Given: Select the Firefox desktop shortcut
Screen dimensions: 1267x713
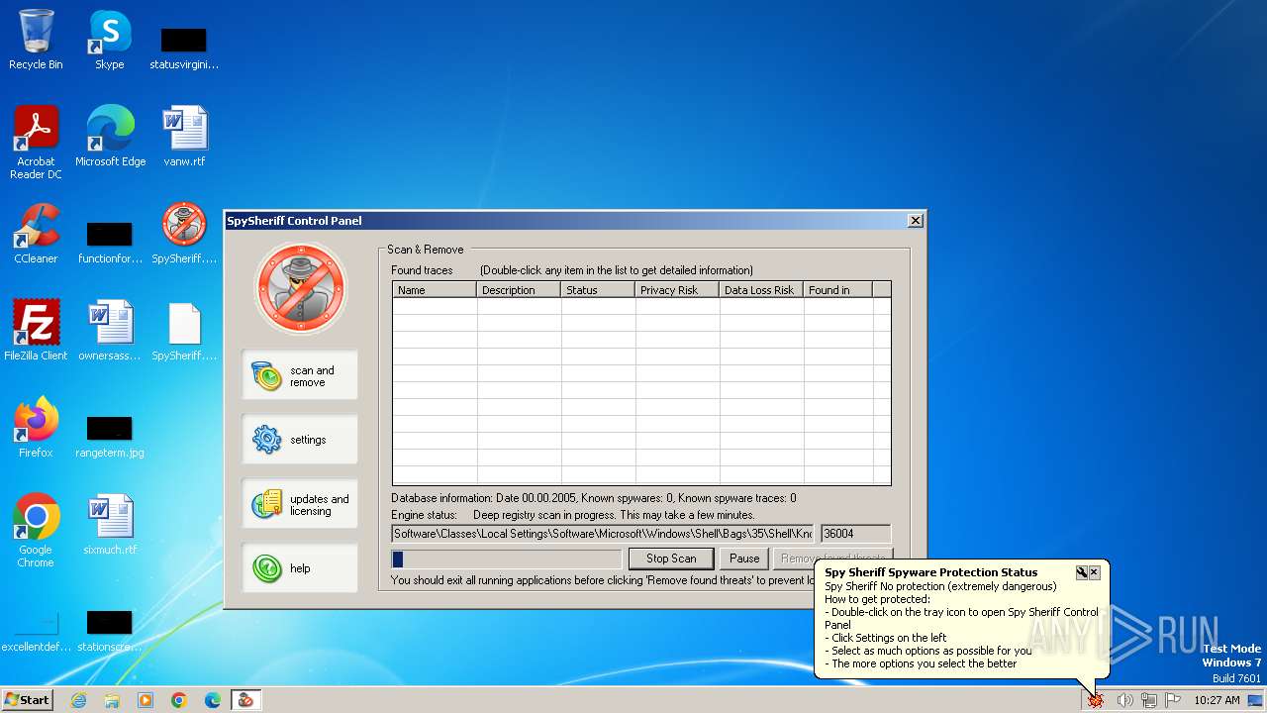Looking at the screenshot, I should point(36,427).
